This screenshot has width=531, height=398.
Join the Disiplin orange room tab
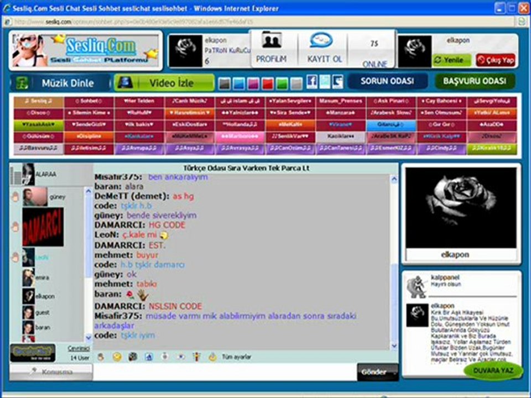pos(89,137)
